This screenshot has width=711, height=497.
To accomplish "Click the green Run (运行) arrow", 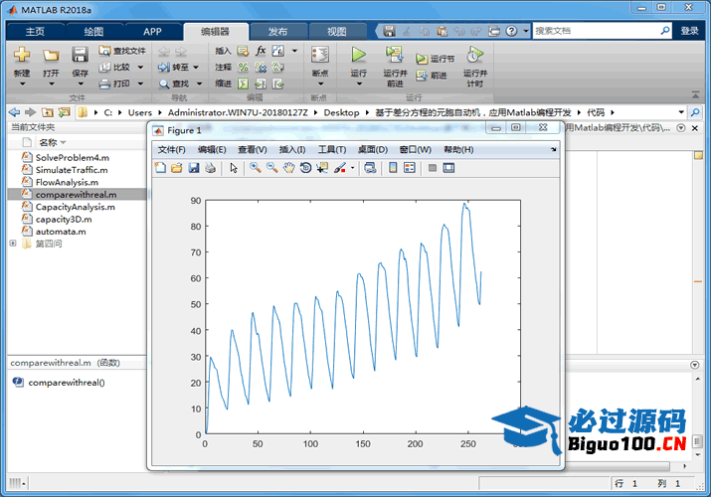I will tap(358, 55).
